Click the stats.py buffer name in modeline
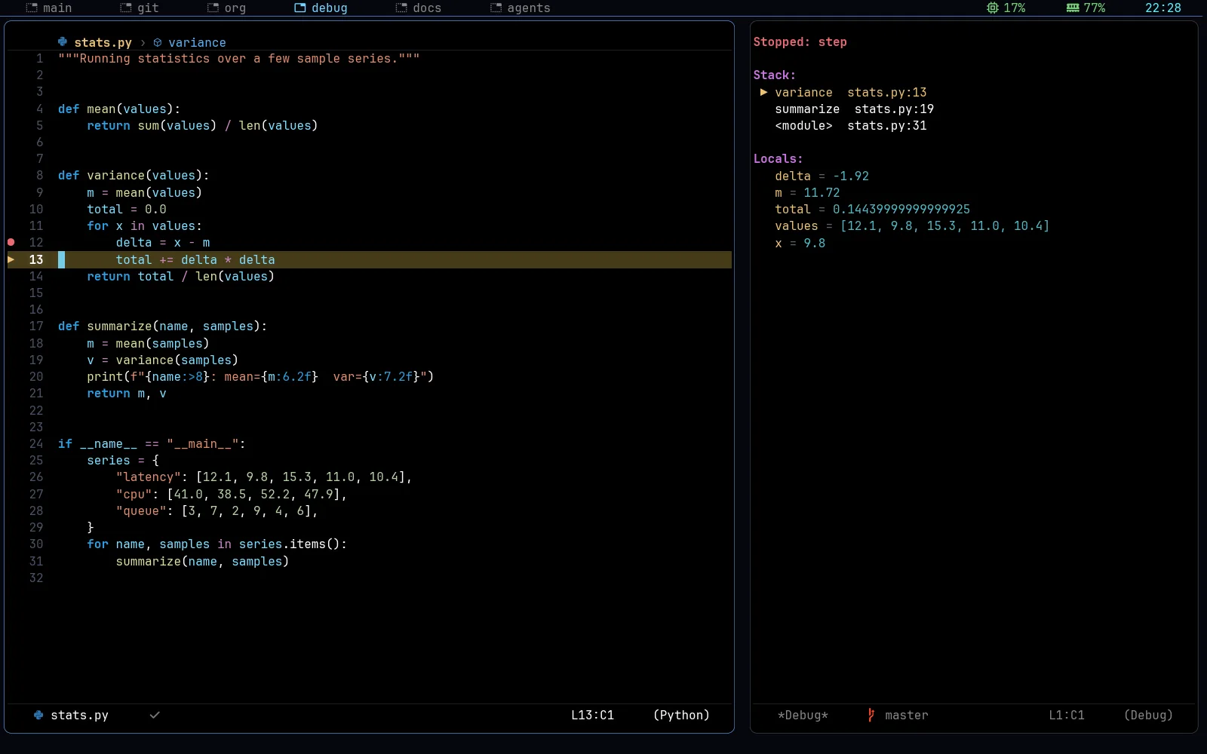The width and height of the screenshot is (1207, 754). tap(79, 715)
